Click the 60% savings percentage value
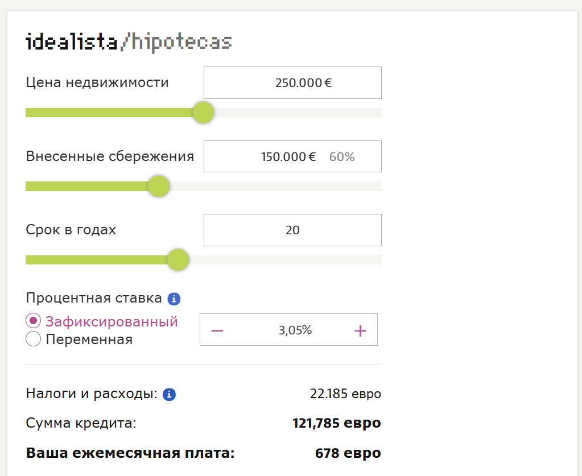This screenshot has width=582, height=476. pyautogui.click(x=342, y=157)
